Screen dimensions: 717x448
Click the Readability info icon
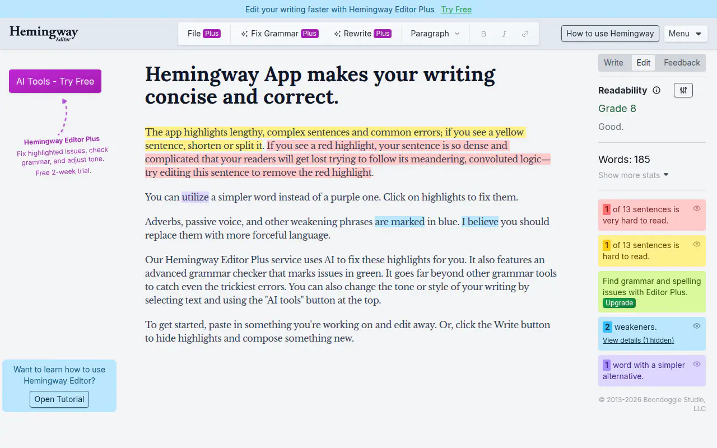coord(657,90)
